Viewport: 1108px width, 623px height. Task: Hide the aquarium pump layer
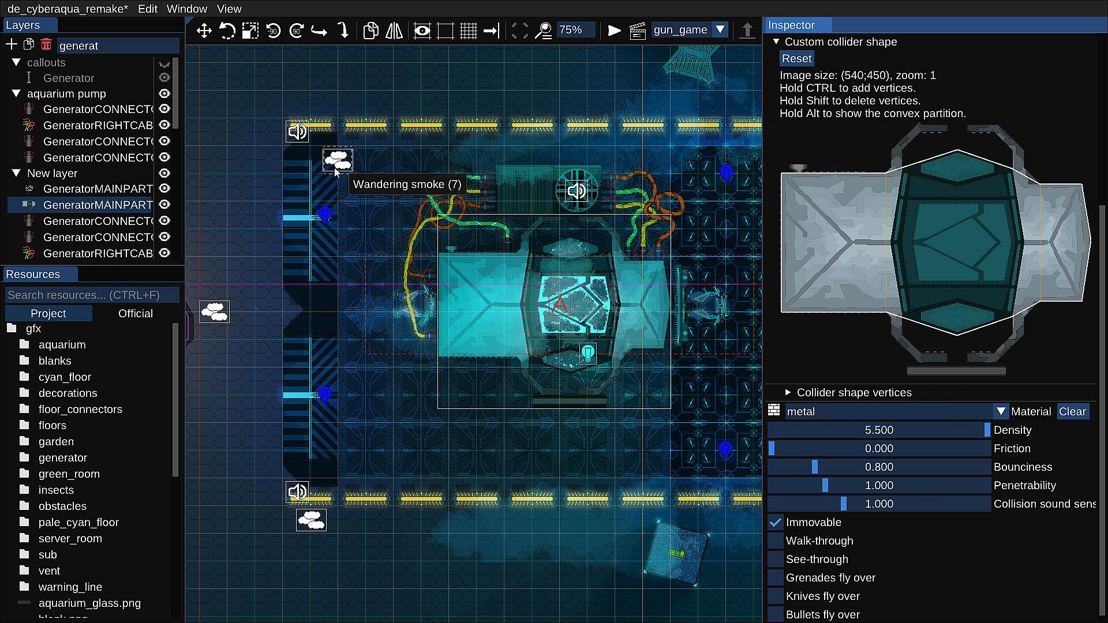coord(164,93)
